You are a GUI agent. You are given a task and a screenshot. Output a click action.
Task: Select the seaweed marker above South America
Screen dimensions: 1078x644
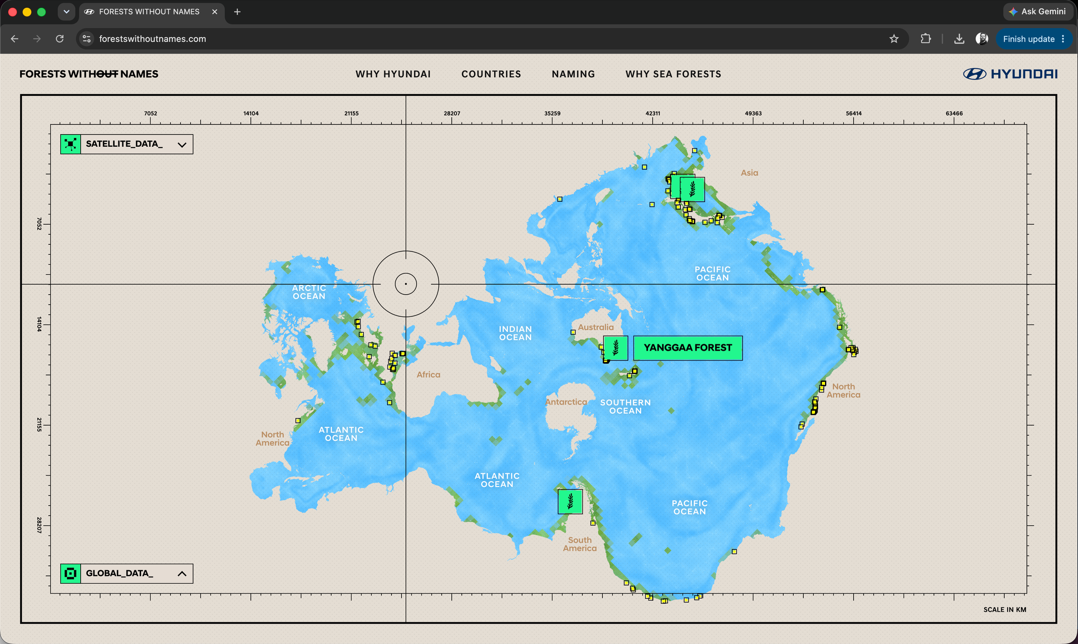coord(570,502)
